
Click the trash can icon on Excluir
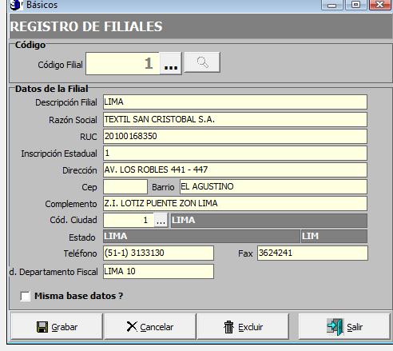click(228, 327)
